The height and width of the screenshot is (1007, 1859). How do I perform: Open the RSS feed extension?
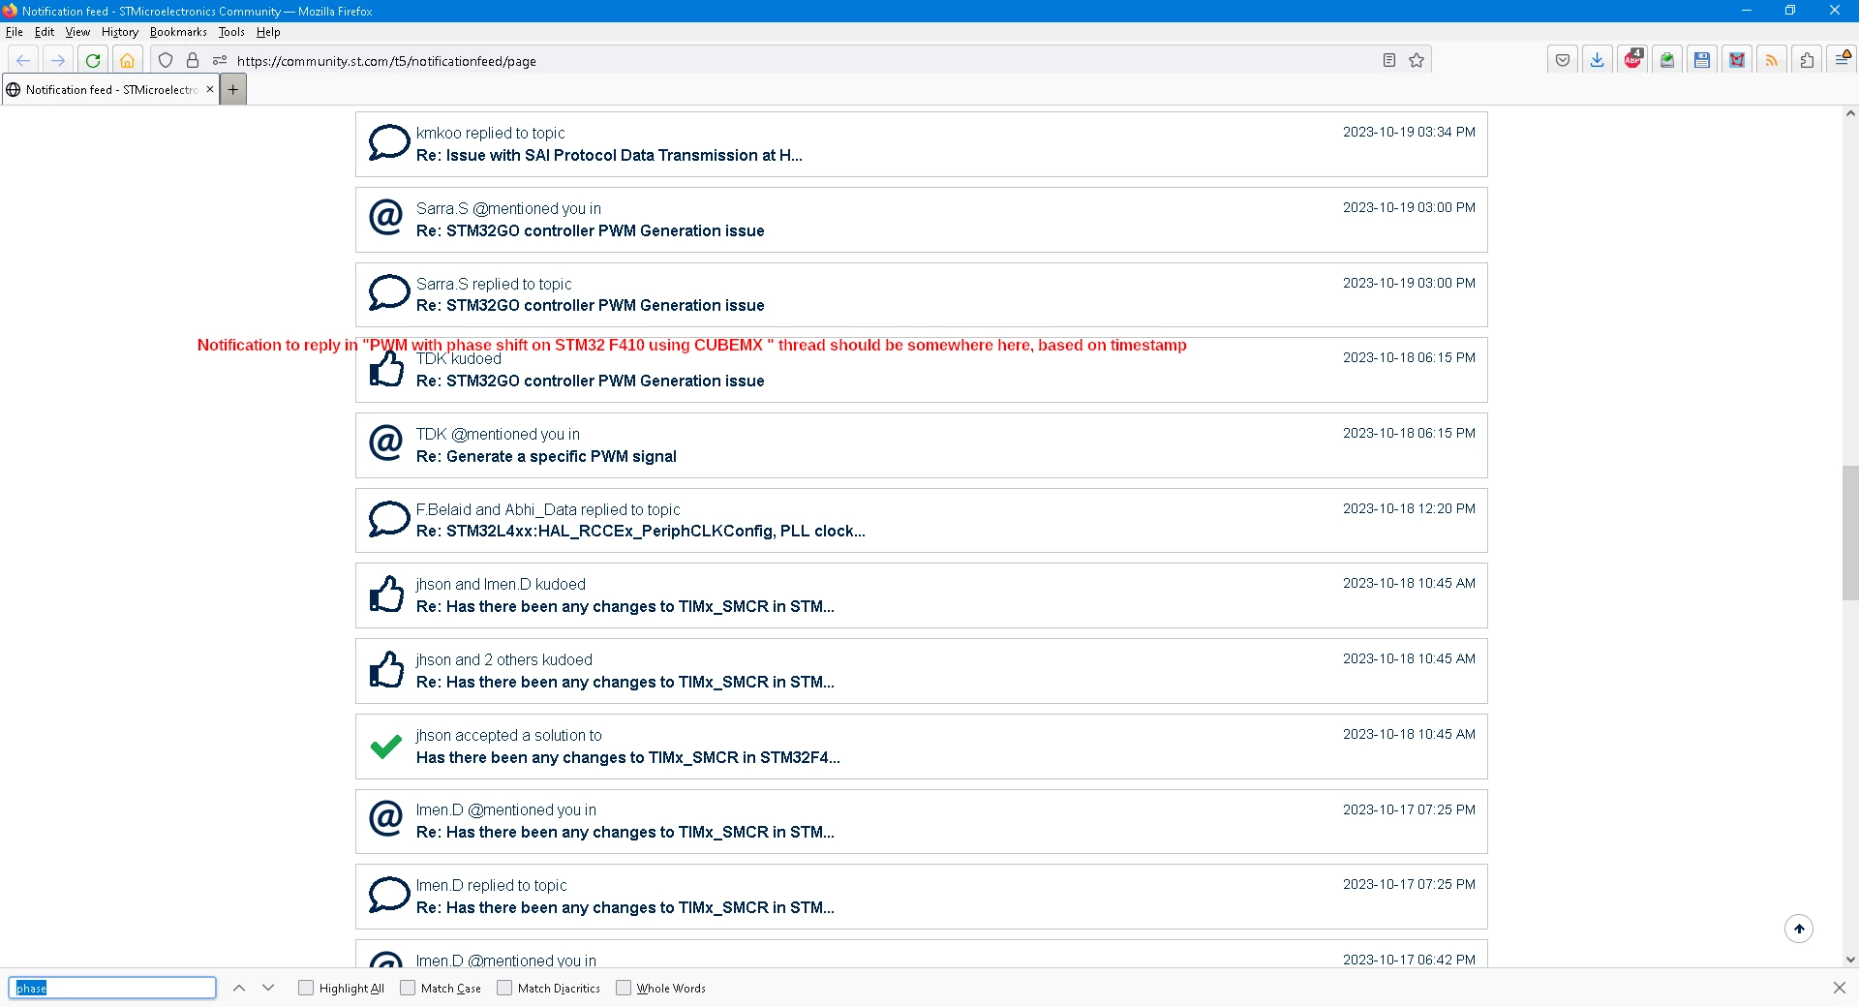[x=1772, y=60]
